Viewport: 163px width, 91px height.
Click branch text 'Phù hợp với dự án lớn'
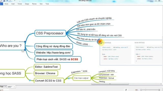(x=87, y=39)
